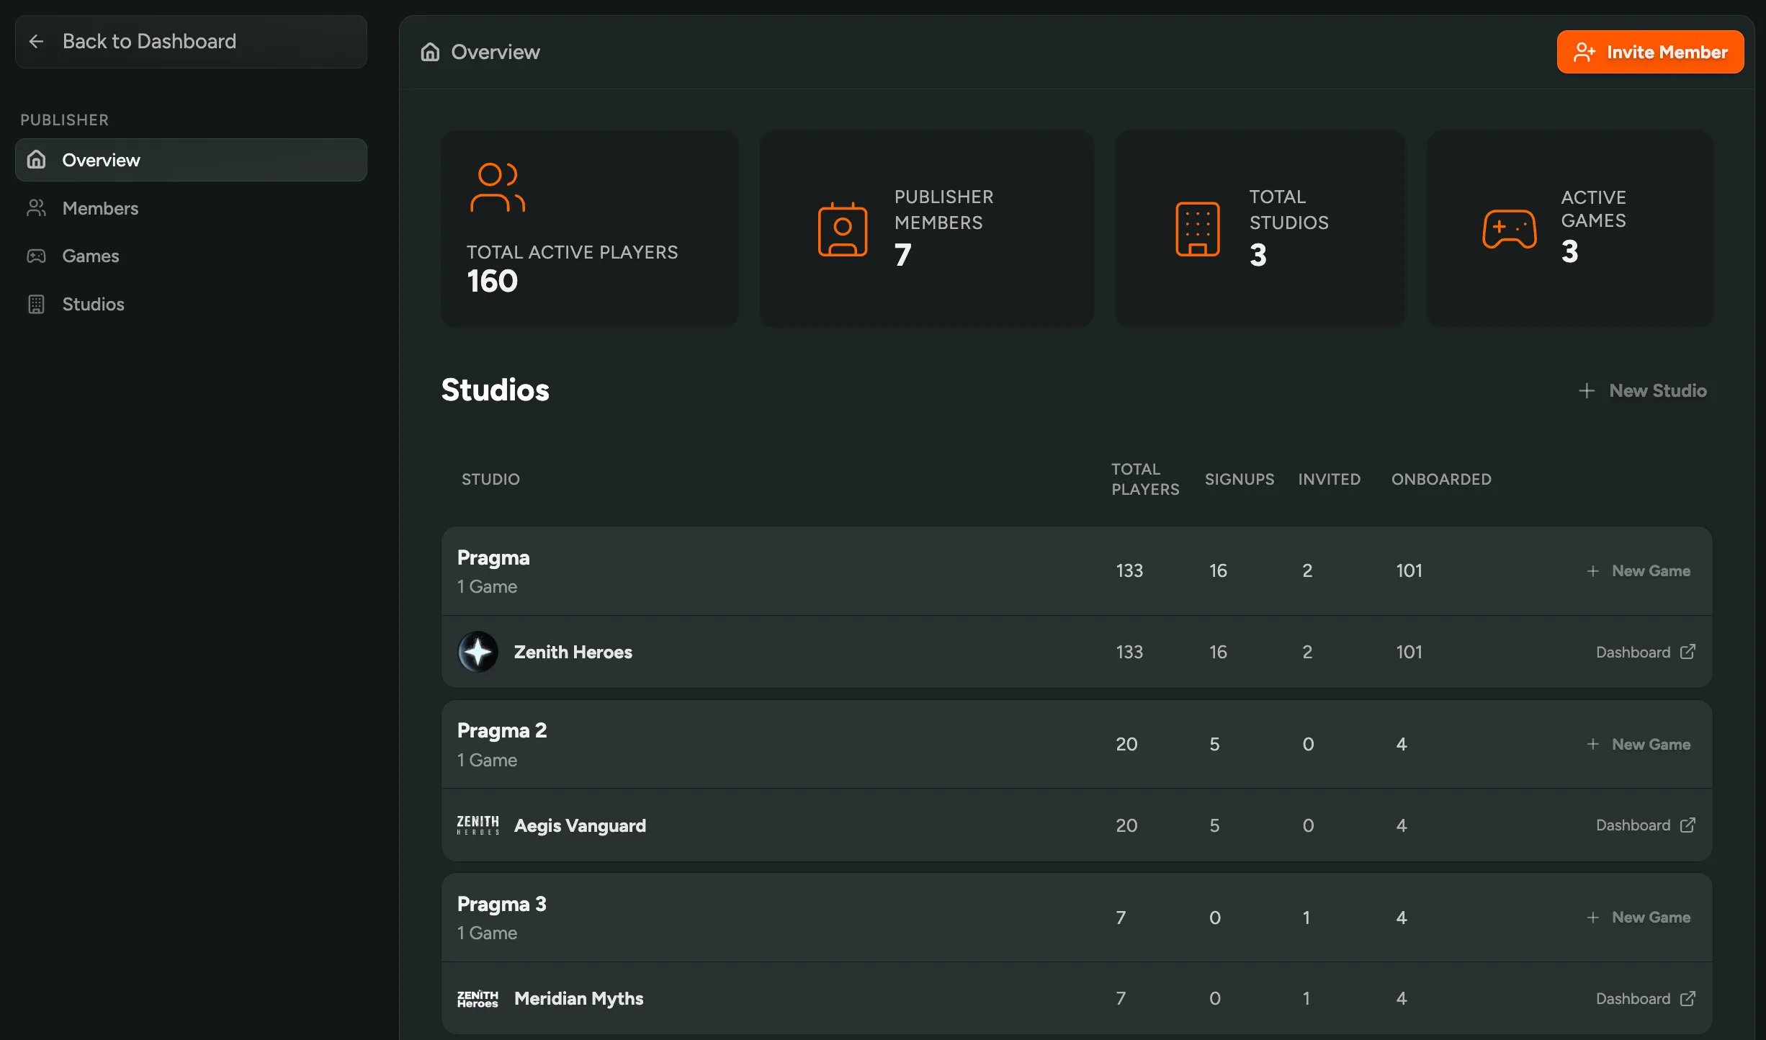Click the Total Active Players icon
Image resolution: width=1766 pixels, height=1040 pixels.
tap(497, 187)
